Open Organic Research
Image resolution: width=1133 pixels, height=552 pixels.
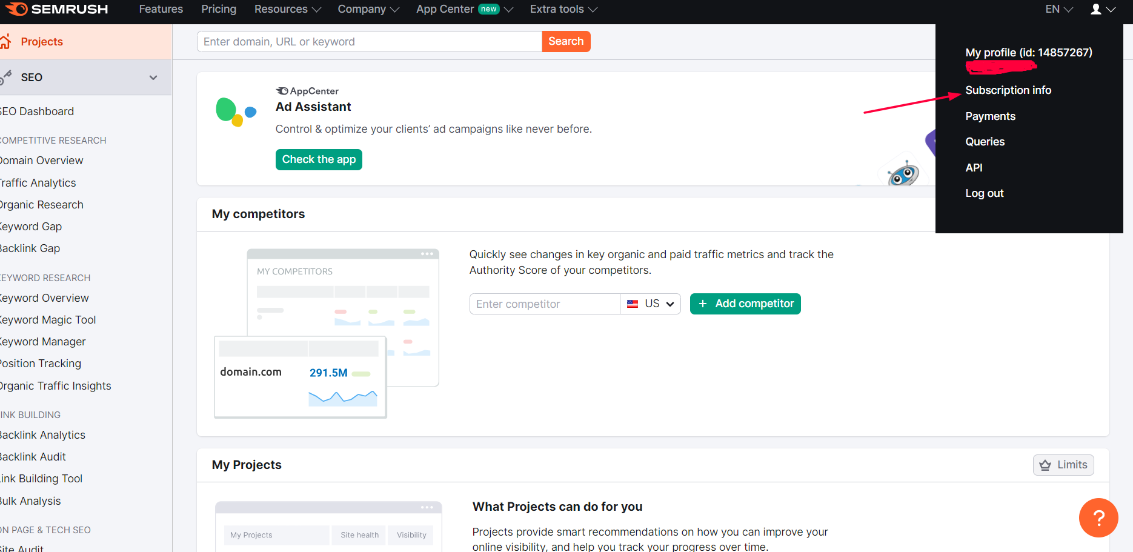pyautogui.click(x=42, y=205)
